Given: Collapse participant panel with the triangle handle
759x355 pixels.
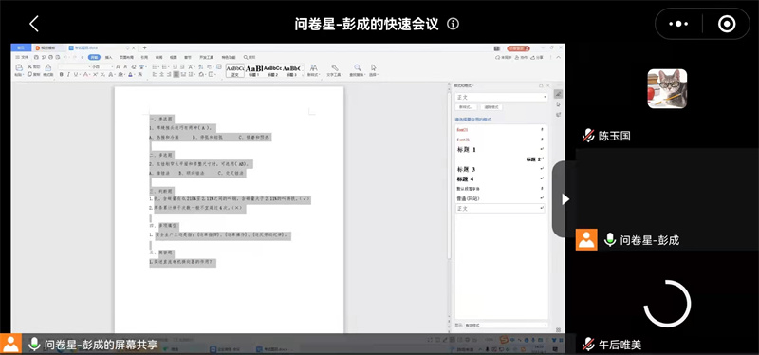Looking at the screenshot, I should (x=565, y=199).
